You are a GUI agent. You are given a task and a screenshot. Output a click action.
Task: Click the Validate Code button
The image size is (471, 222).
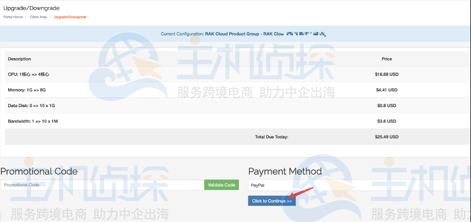(x=221, y=185)
